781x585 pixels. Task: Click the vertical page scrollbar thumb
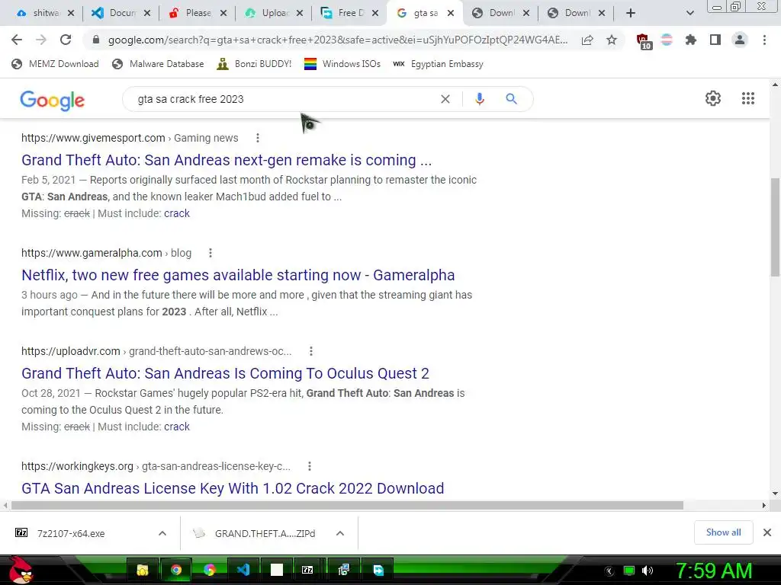click(775, 226)
